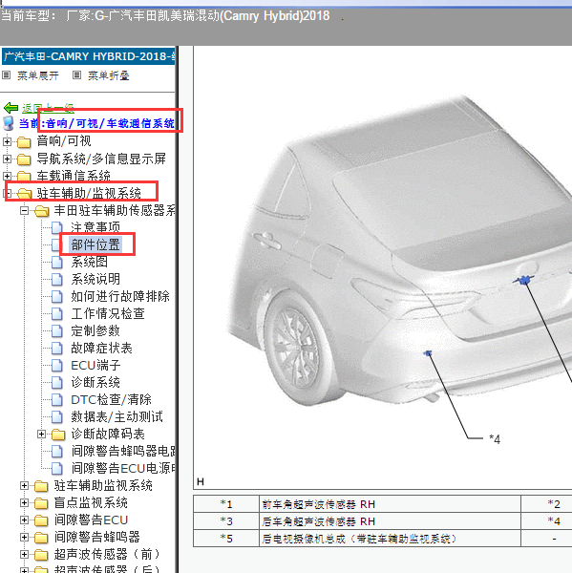Open the 间隙警告ECU电源 page

[x=123, y=469]
